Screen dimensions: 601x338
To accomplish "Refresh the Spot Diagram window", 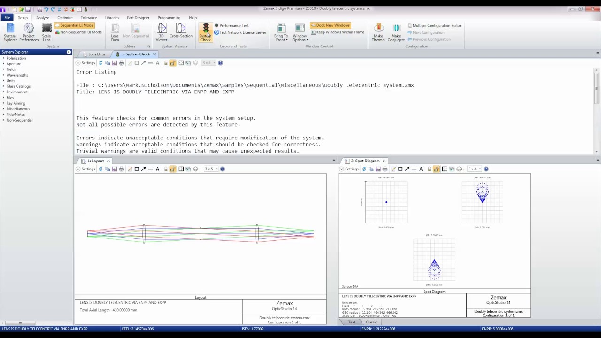I will pyautogui.click(x=364, y=169).
